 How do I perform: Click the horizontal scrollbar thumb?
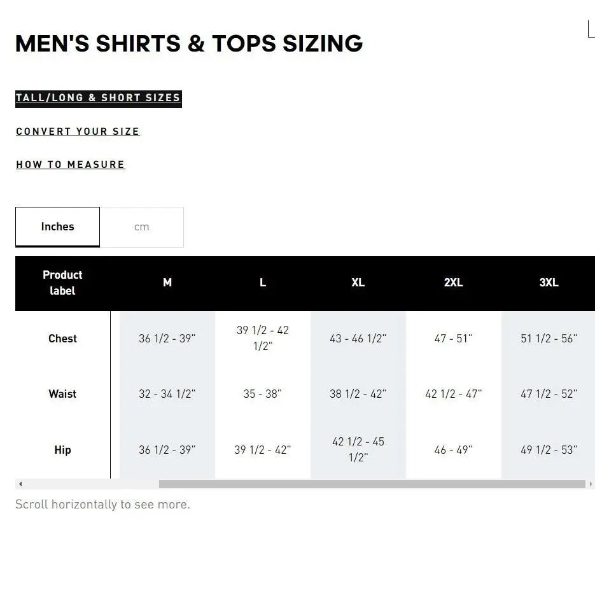372,484
